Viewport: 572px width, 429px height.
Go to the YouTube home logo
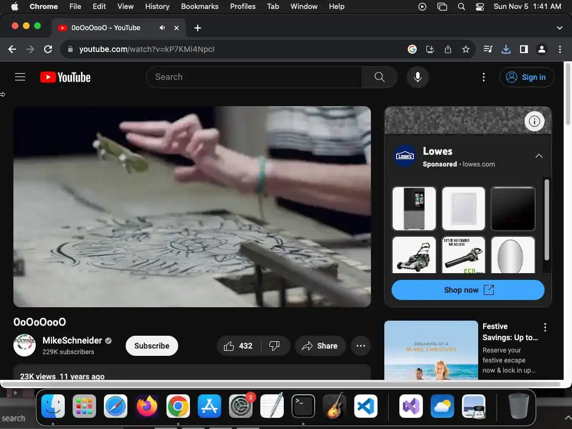click(x=65, y=77)
